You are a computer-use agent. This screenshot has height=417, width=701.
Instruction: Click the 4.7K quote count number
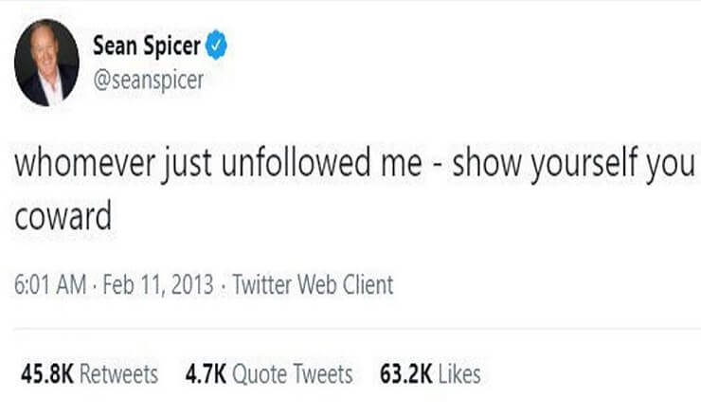[207, 374]
